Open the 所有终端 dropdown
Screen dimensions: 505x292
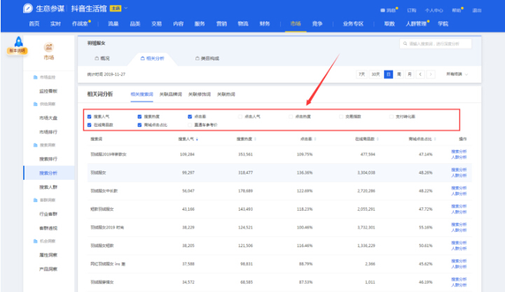click(457, 74)
